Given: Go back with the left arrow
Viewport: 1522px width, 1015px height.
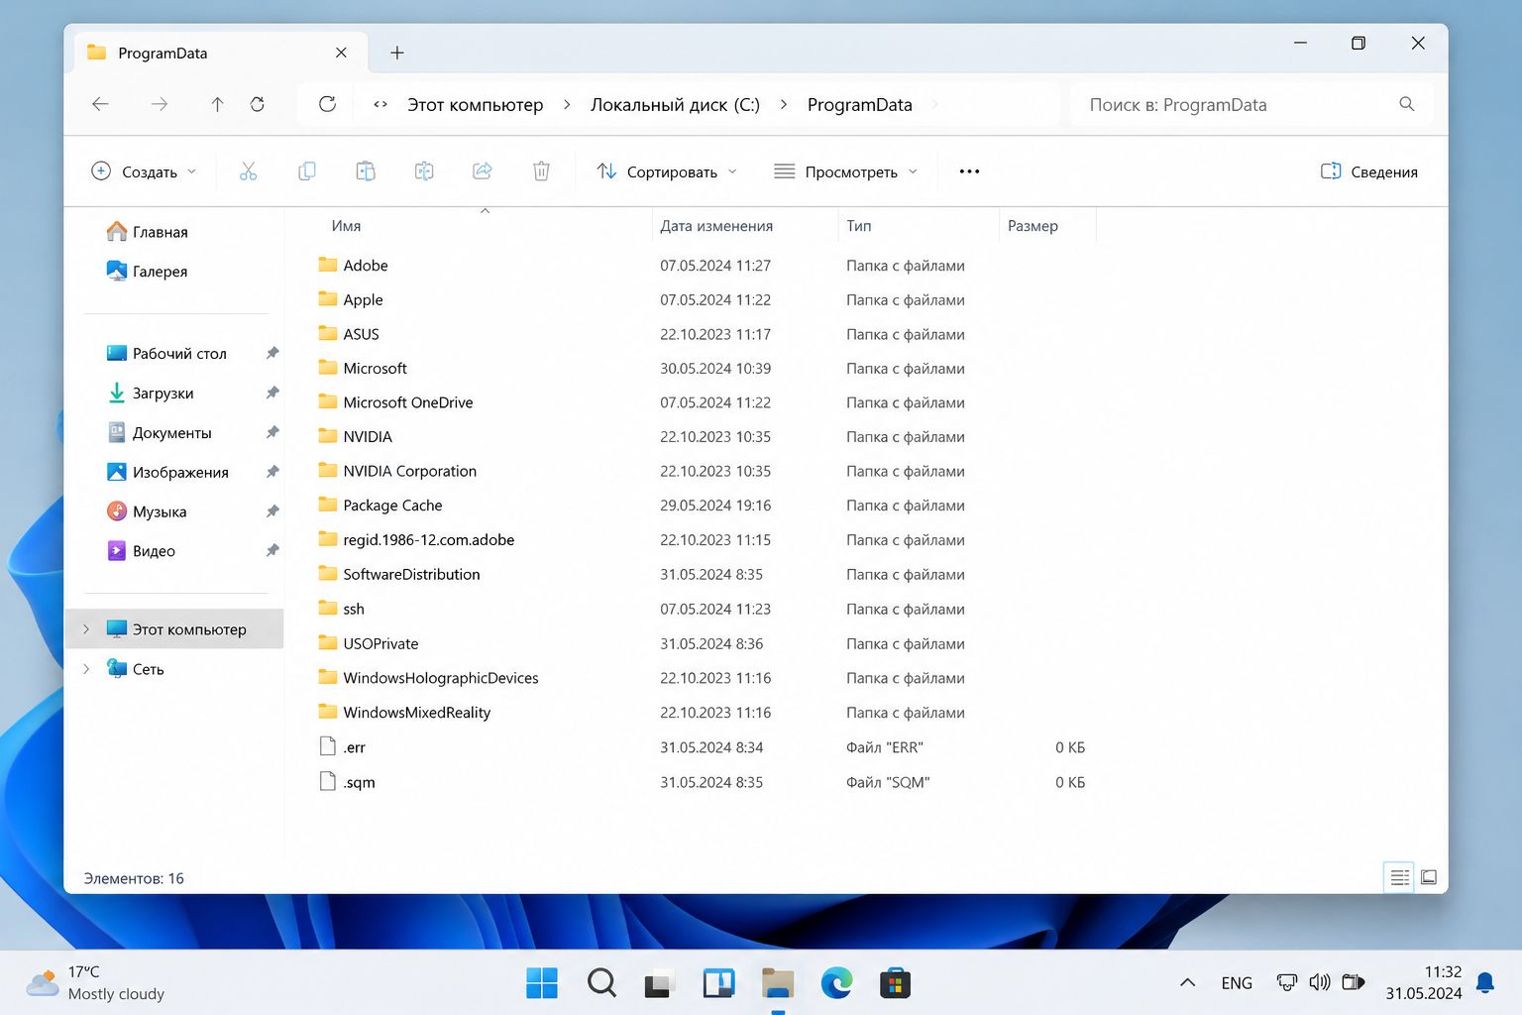Looking at the screenshot, I should point(100,104).
